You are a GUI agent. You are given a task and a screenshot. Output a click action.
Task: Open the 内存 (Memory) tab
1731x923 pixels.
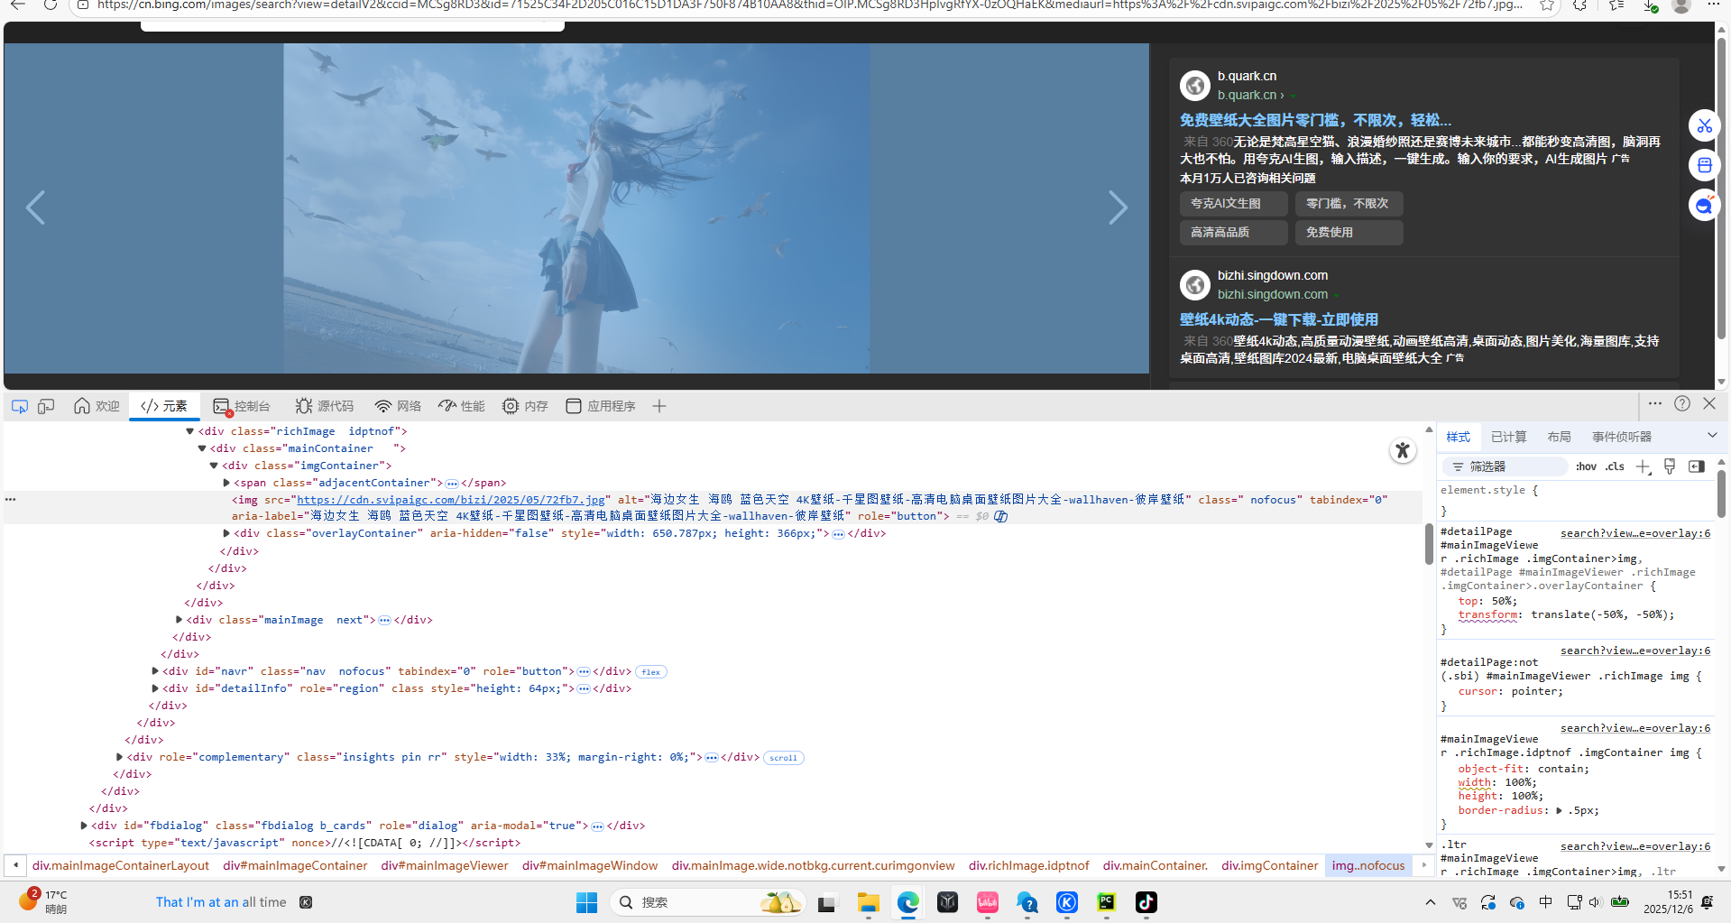[525, 406]
